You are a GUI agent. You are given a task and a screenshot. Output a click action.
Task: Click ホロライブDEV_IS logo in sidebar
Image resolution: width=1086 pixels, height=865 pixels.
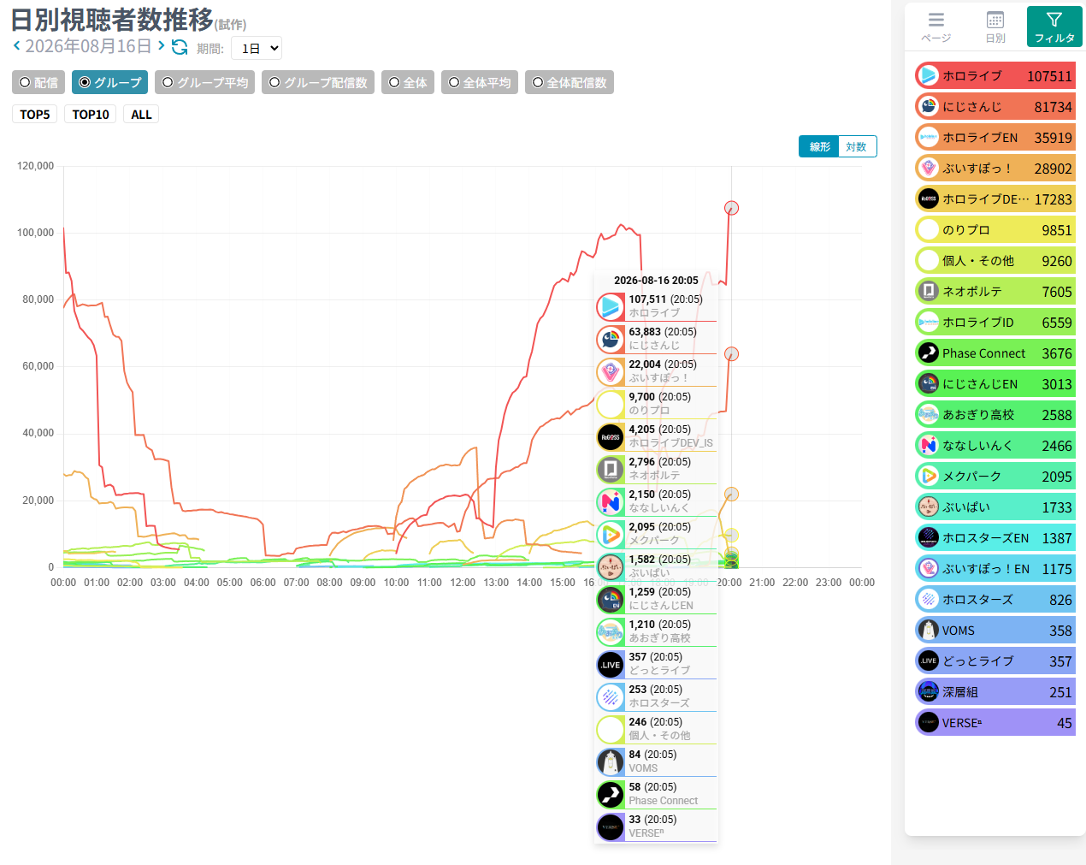[x=928, y=199]
